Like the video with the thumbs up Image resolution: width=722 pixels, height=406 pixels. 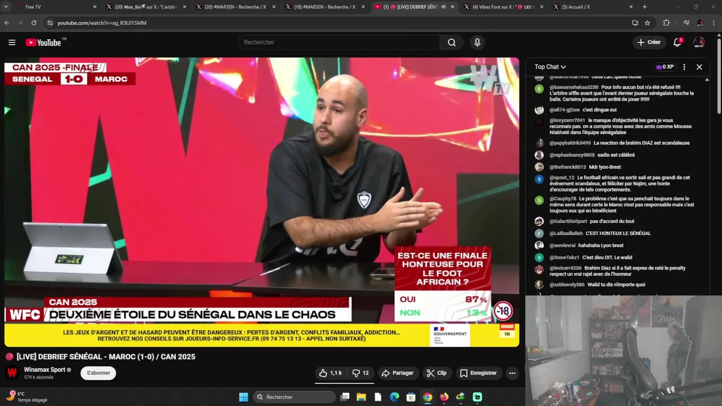[x=331, y=373]
